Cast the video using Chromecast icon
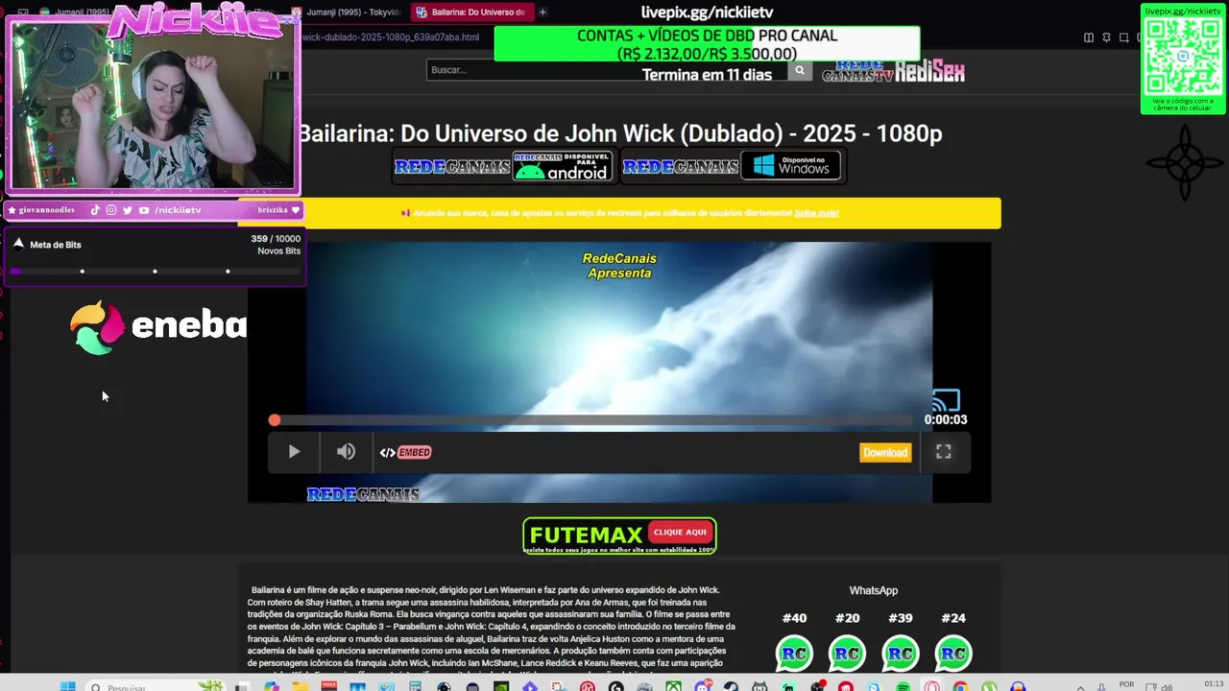The image size is (1229, 691). coord(946,399)
